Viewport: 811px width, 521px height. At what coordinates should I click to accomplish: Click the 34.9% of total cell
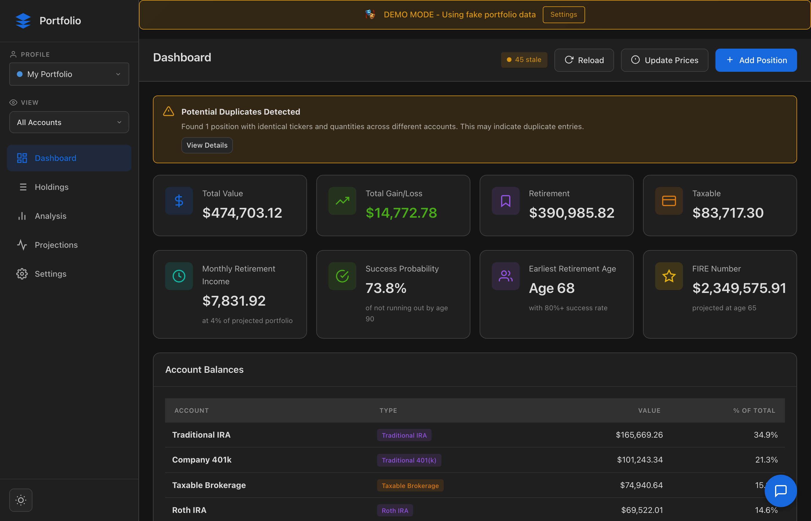(766, 435)
